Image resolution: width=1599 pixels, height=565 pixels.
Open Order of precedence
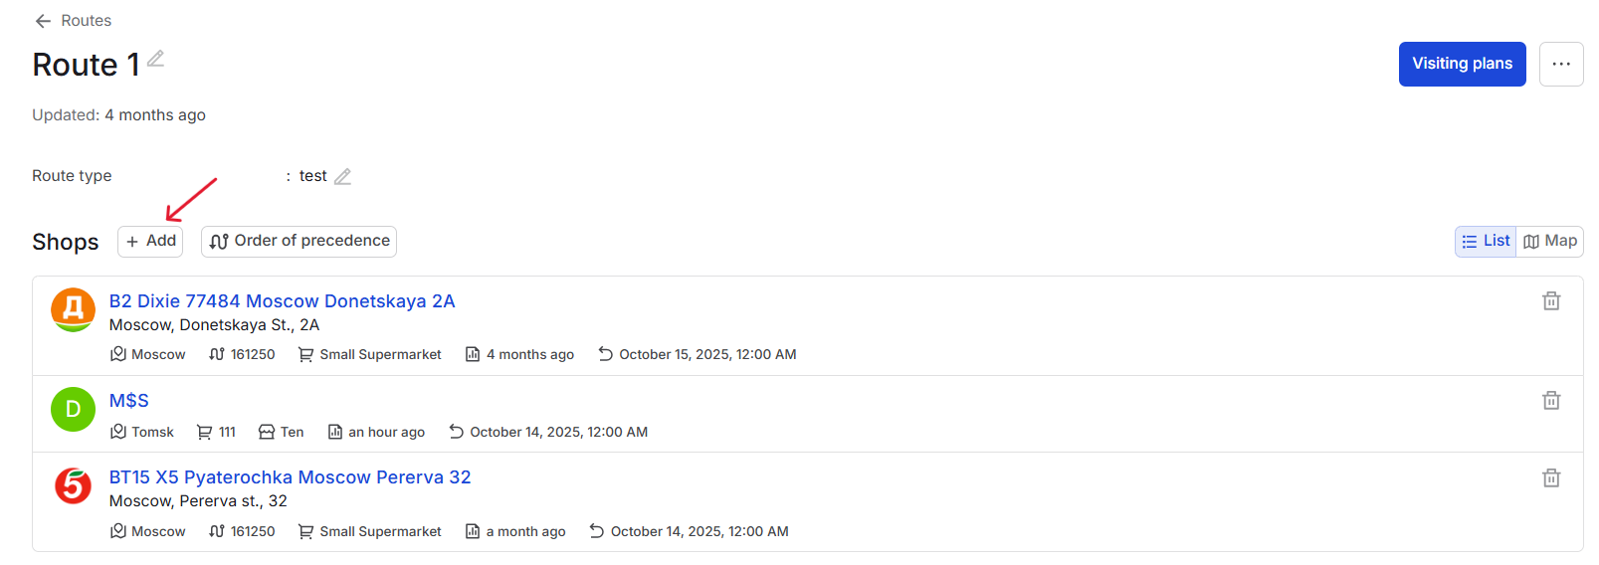(x=299, y=241)
